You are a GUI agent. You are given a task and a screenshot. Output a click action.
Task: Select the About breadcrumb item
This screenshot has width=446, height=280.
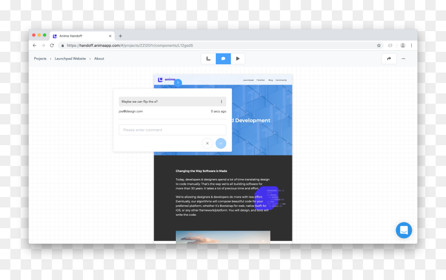coord(99,59)
